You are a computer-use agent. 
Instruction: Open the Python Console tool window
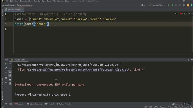64,104
